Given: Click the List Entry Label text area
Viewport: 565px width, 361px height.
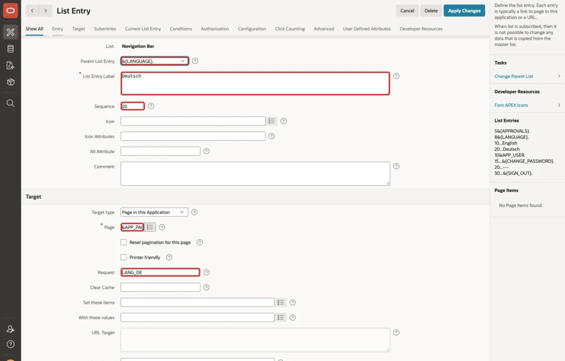Looking at the screenshot, I should tap(255, 84).
